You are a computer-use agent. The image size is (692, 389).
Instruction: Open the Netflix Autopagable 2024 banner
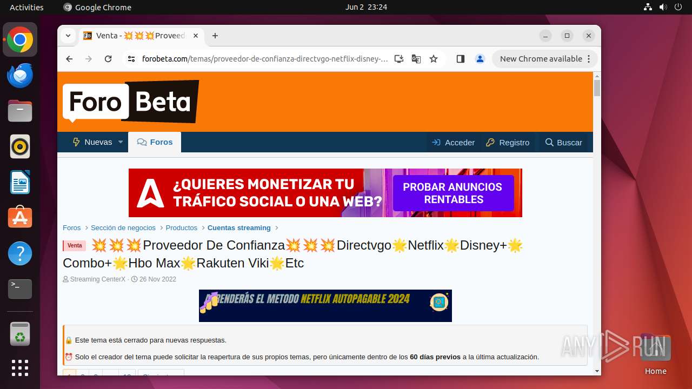tap(325, 306)
